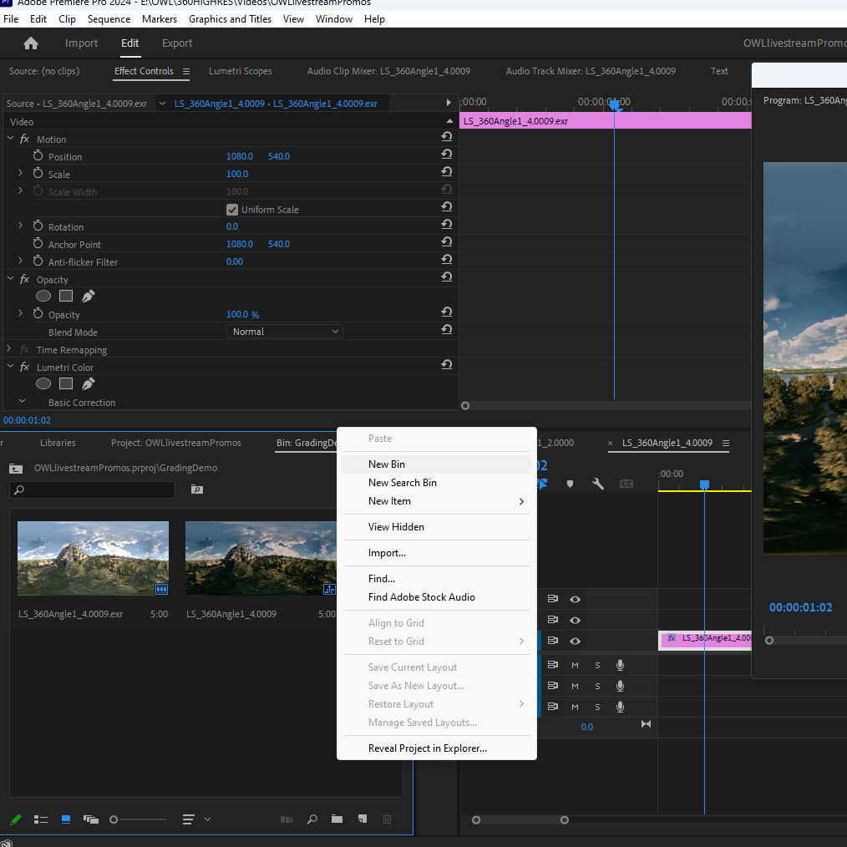847x847 pixels.
Task: Switch the bin to Freeform view
Action: (x=91, y=819)
